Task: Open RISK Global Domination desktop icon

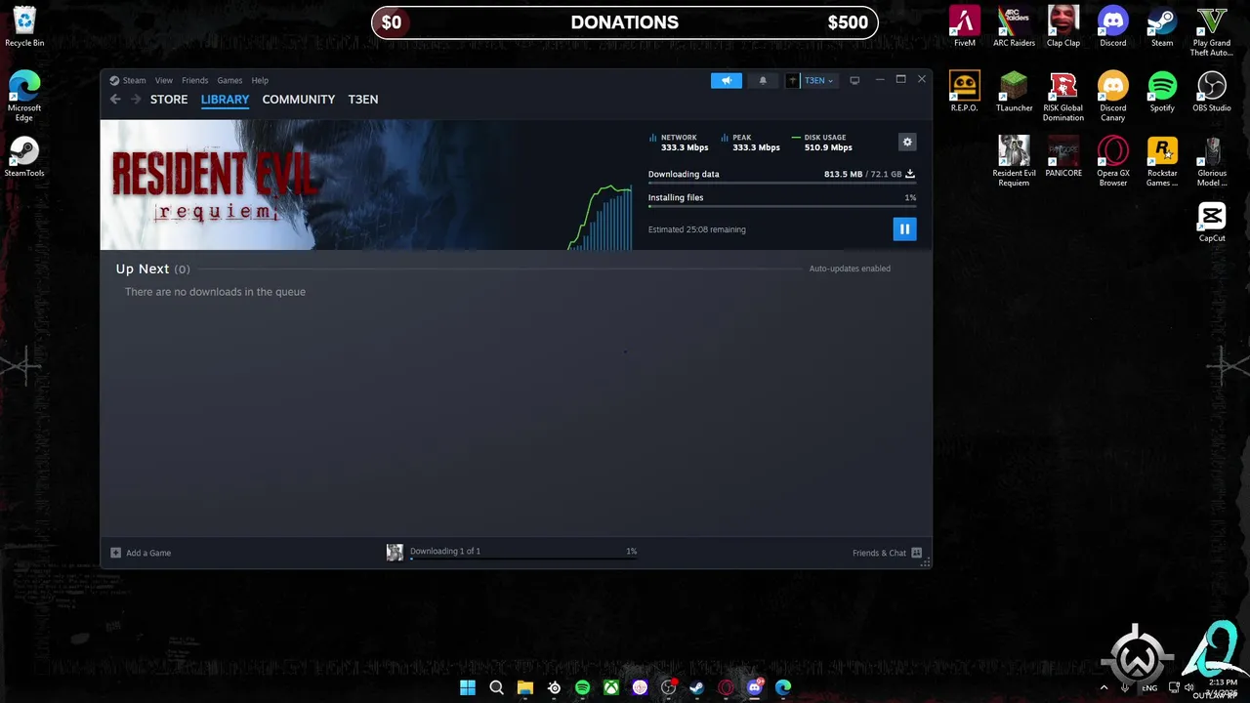Action: (1063, 97)
